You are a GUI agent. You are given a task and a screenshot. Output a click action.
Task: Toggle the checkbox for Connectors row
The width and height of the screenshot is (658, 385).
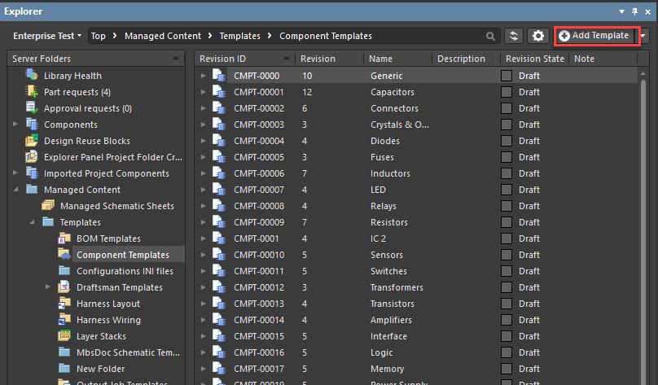[507, 108]
